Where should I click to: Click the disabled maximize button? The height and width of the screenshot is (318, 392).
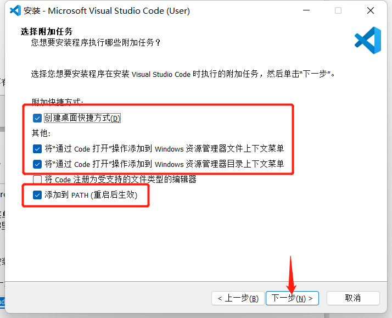point(338,10)
